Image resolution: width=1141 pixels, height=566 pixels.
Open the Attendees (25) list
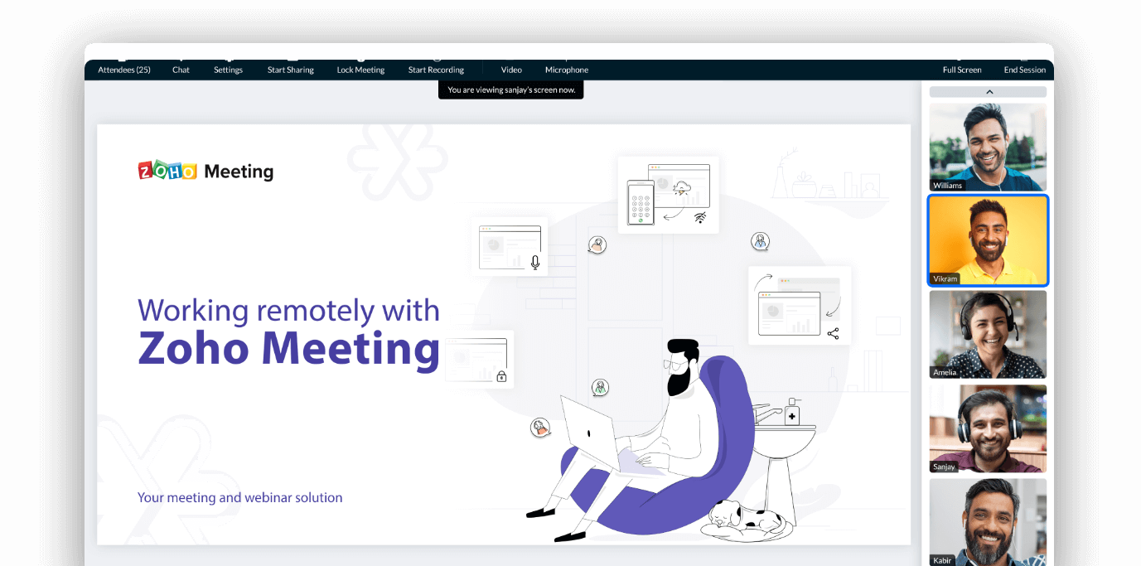click(124, 70)
